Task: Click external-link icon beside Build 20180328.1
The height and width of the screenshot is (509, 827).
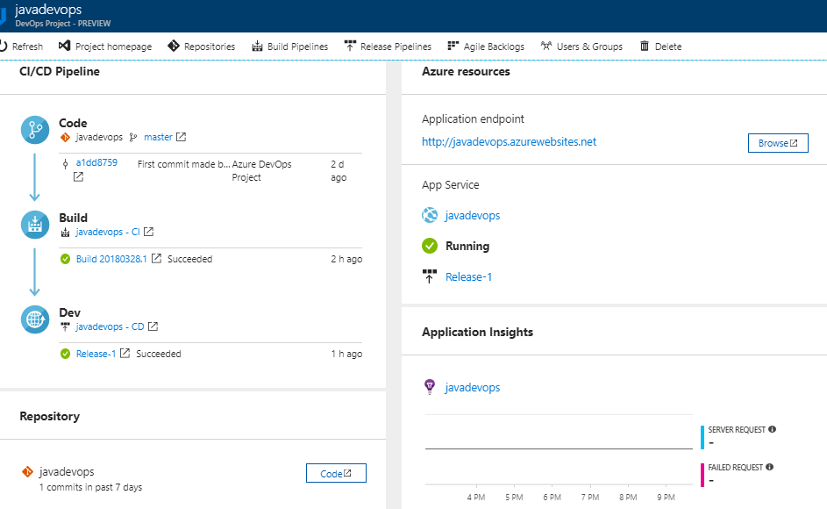Action: pyautogui.click(x=156, y=258)
